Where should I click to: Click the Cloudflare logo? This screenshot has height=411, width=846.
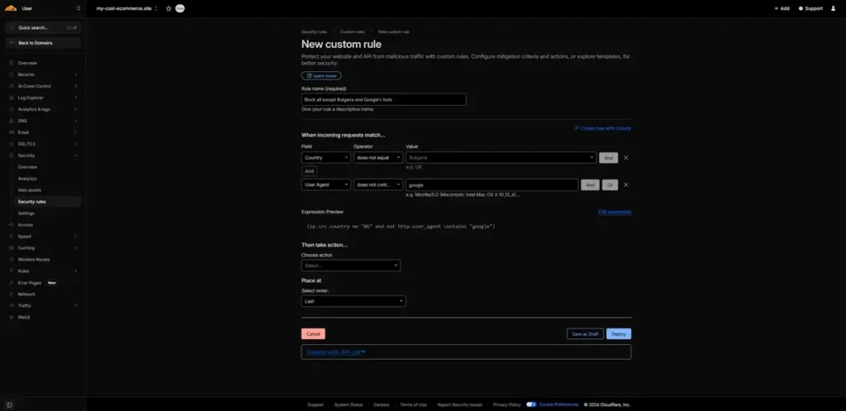pyautogui.click(x=11, y=8)
